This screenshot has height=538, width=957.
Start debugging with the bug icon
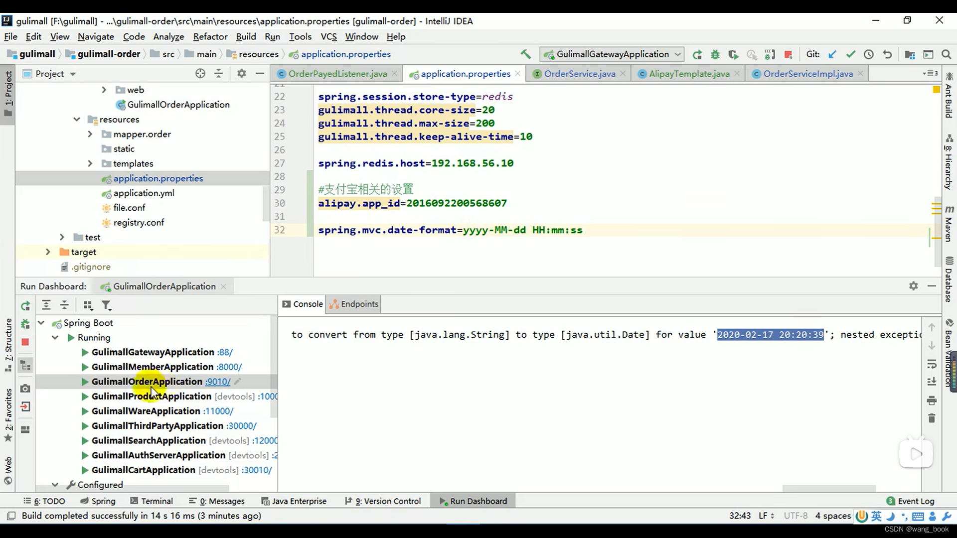715,54
